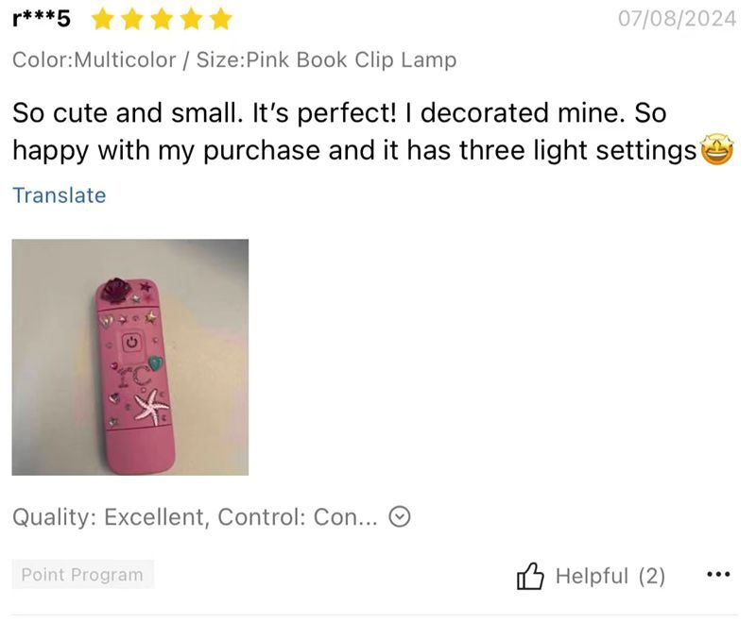Open the pink decorated lamp review photo

coord(130,357)
